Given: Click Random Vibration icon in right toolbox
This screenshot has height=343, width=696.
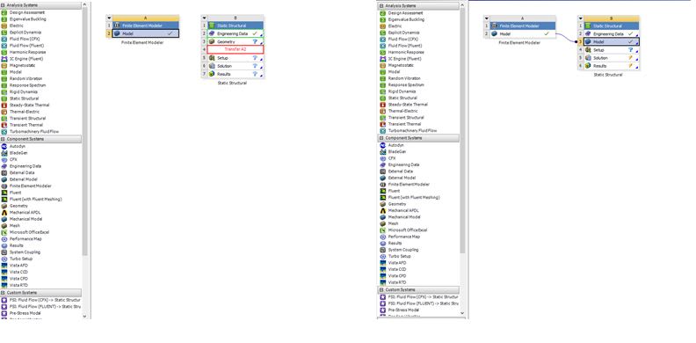Looking at the screenshot, I should [383, 78].
